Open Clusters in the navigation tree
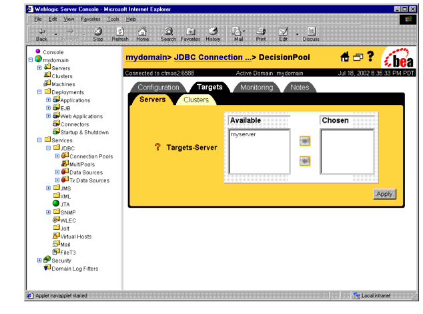423x314 pixels. click(62, 76)
